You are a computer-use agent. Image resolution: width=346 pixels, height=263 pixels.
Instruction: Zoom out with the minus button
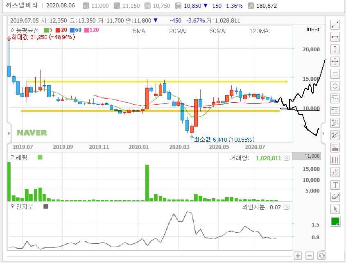[310, 256]
